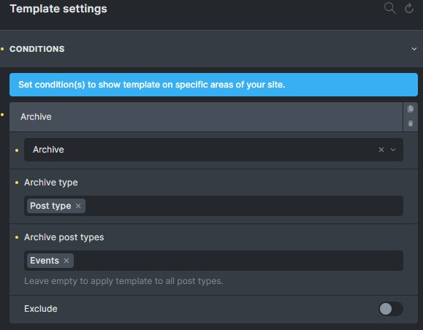The height and width of the screenshot is (330, 423).
Task: Click the yellow dot beside Archive type
Action: tap(17, 183)
